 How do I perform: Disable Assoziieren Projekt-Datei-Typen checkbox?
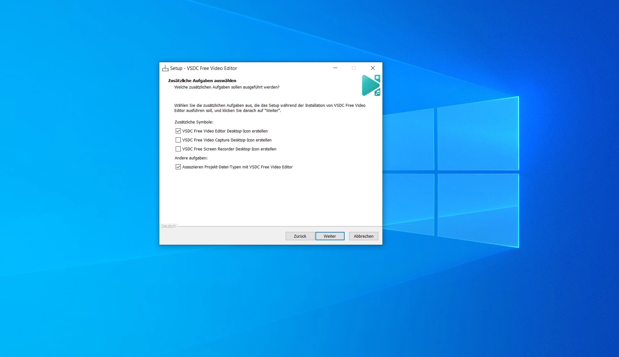(x=179, y=167)
